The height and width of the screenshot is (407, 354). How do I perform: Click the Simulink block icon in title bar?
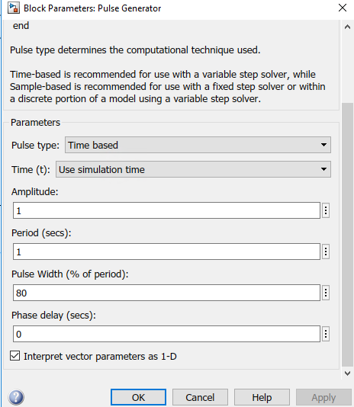[13, 8]
